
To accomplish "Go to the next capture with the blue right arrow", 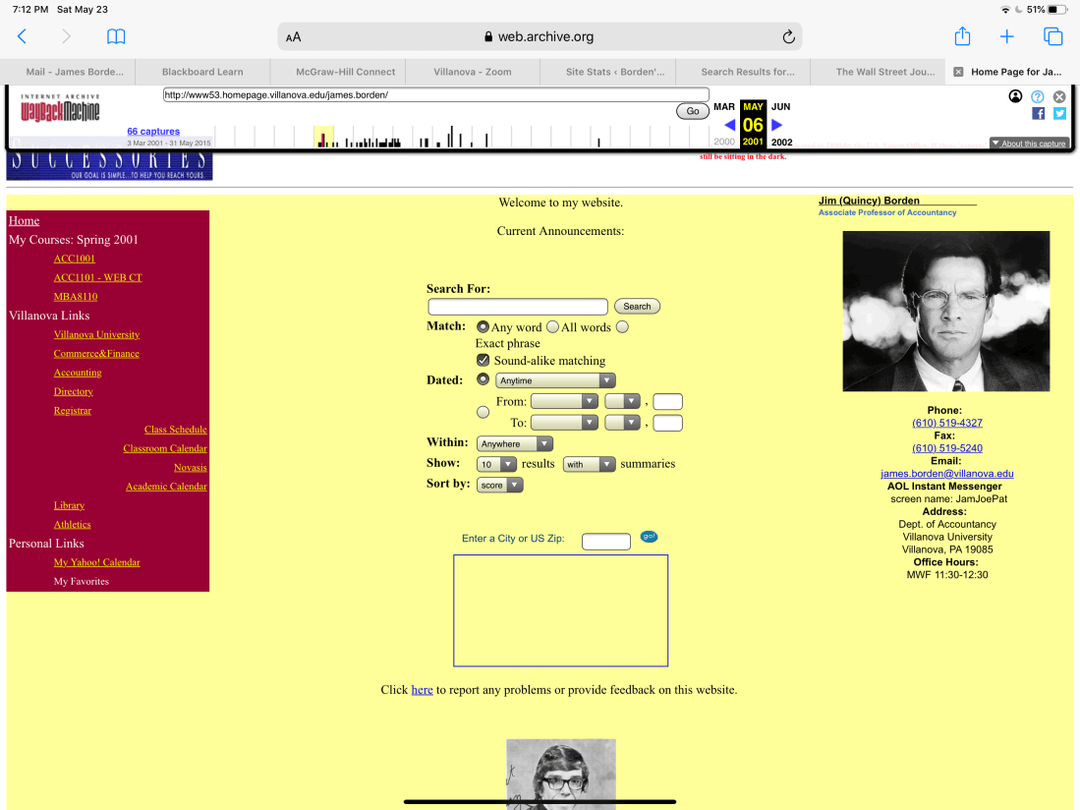I will [777, 125].
